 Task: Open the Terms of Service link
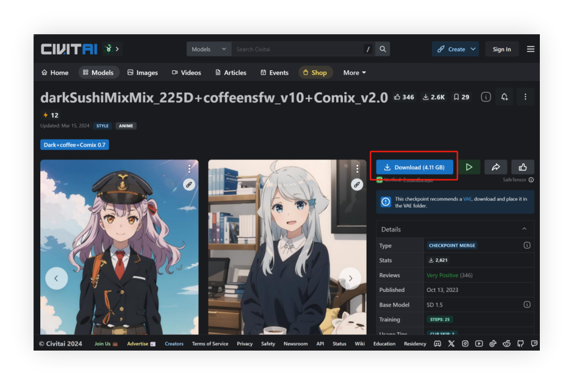(210, 343)
